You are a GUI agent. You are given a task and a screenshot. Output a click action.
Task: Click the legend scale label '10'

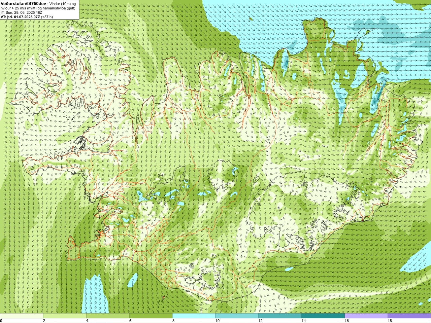[218, 321]
